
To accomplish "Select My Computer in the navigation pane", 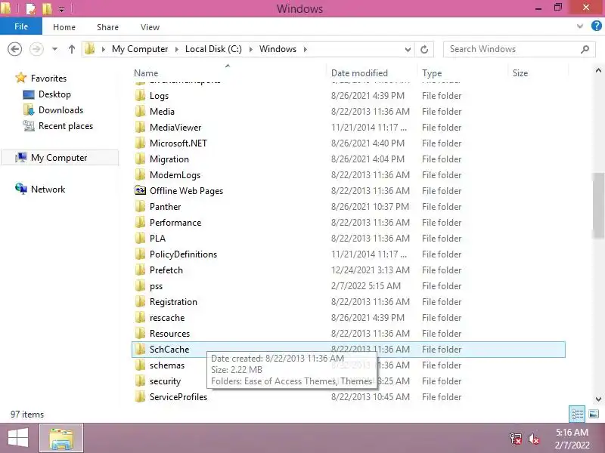I will click(59, 158).
